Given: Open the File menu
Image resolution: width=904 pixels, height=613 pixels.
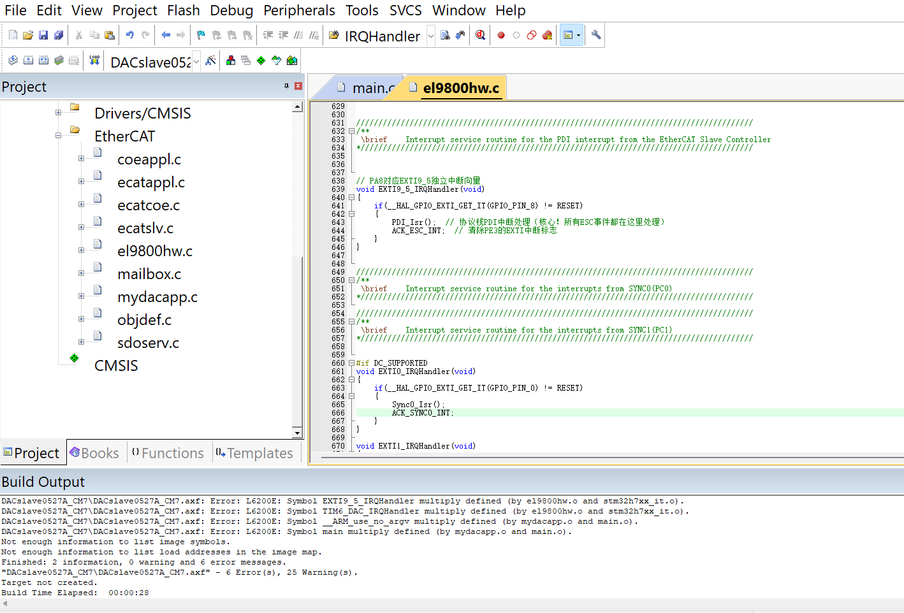Looking at the screenshot, I should point(15,10).
